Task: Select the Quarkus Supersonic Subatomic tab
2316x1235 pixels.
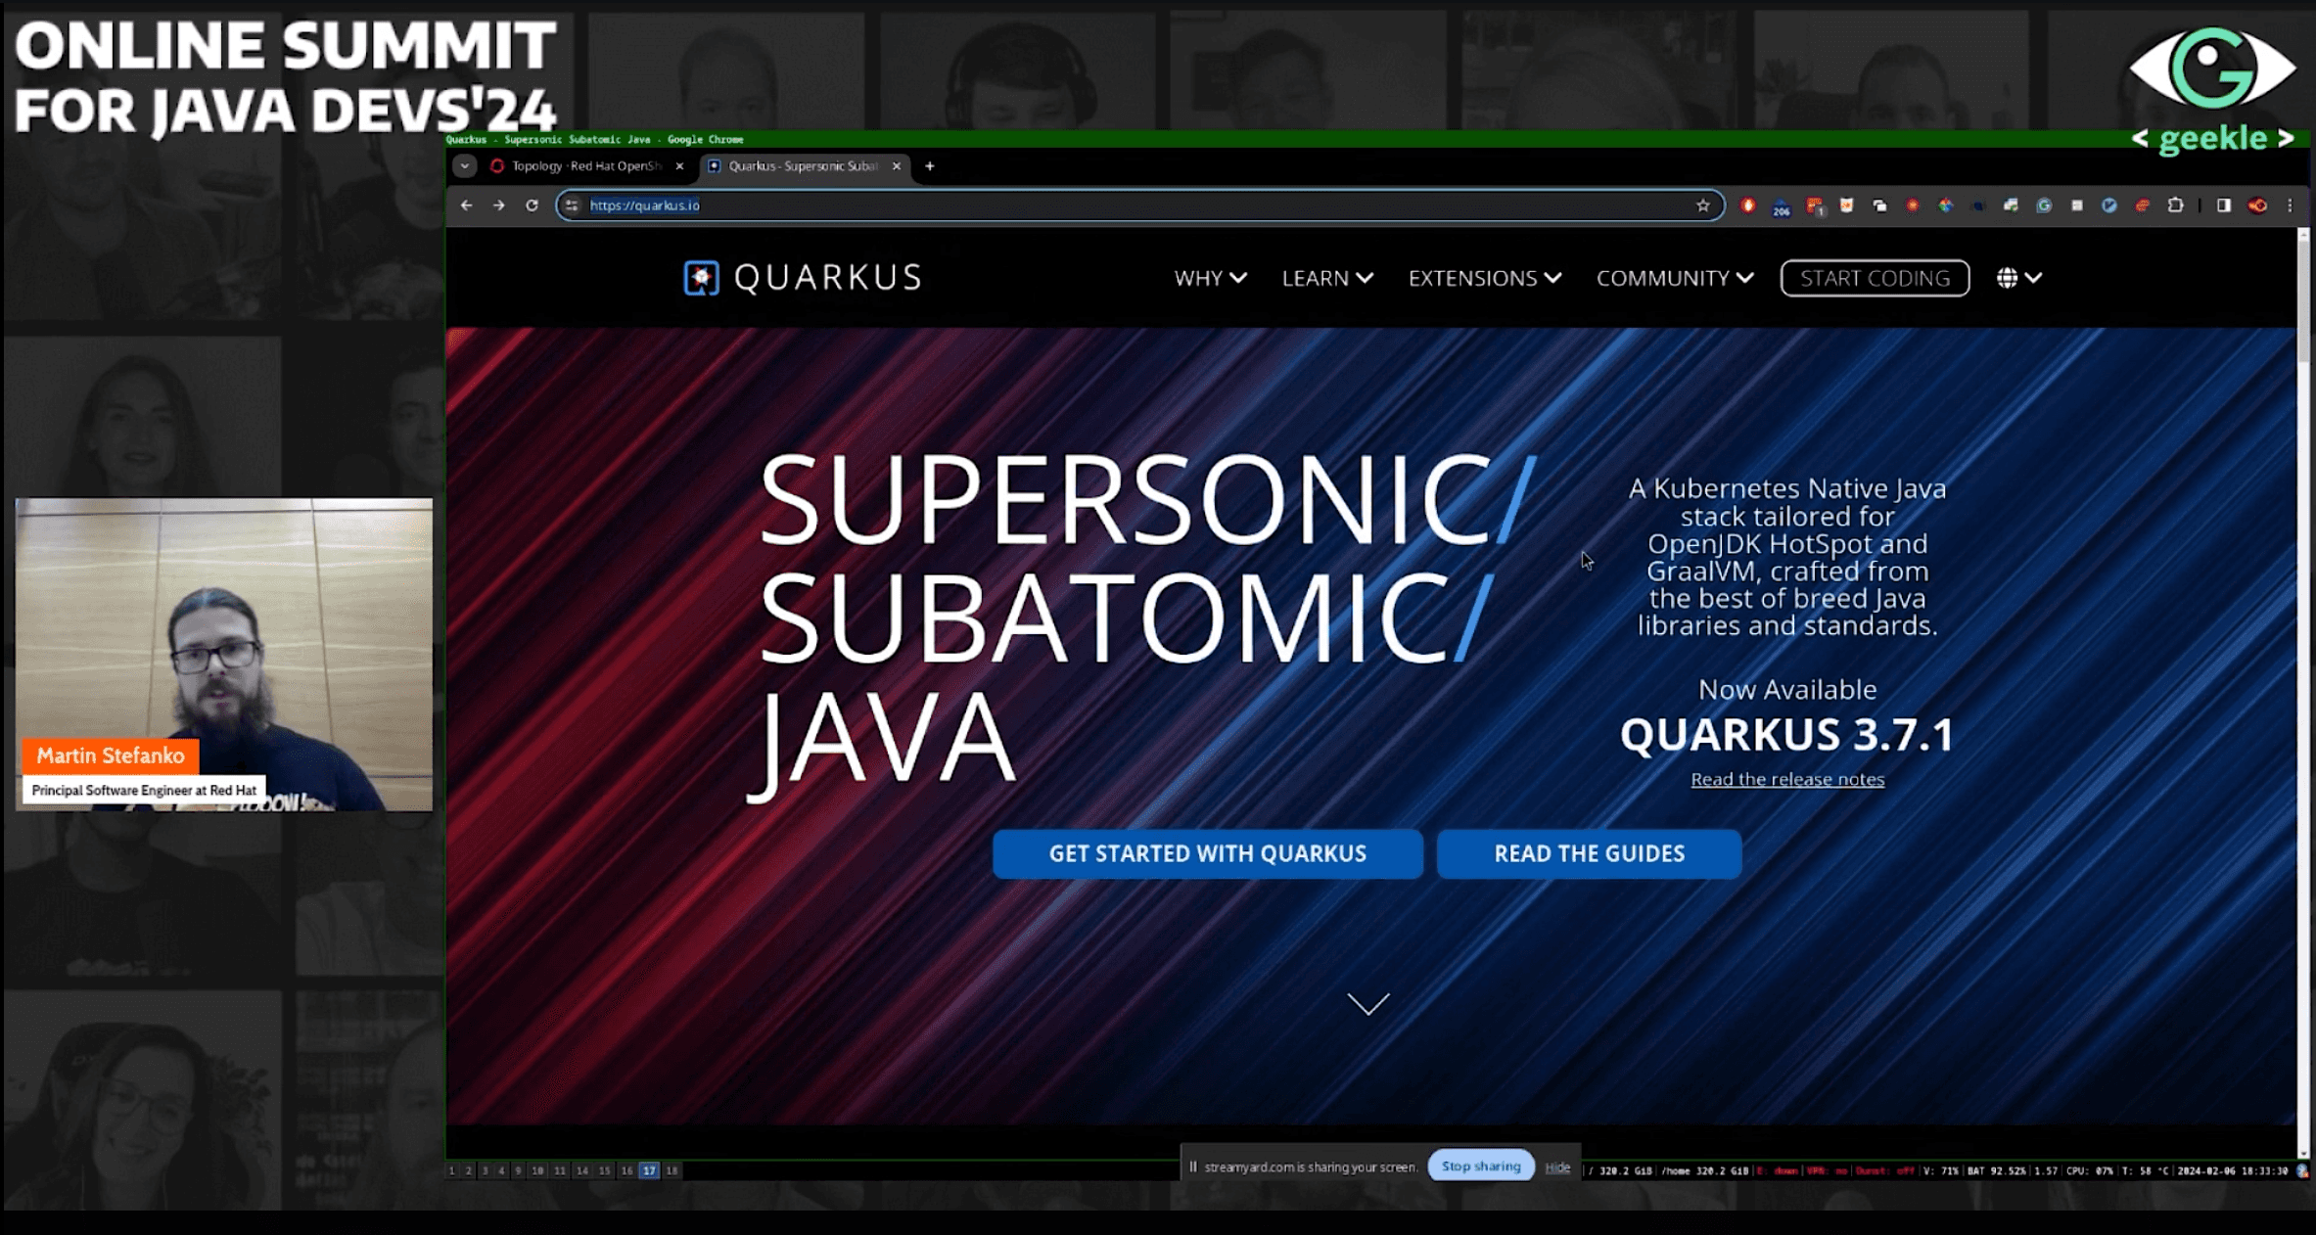Action: tap(805, 166)
